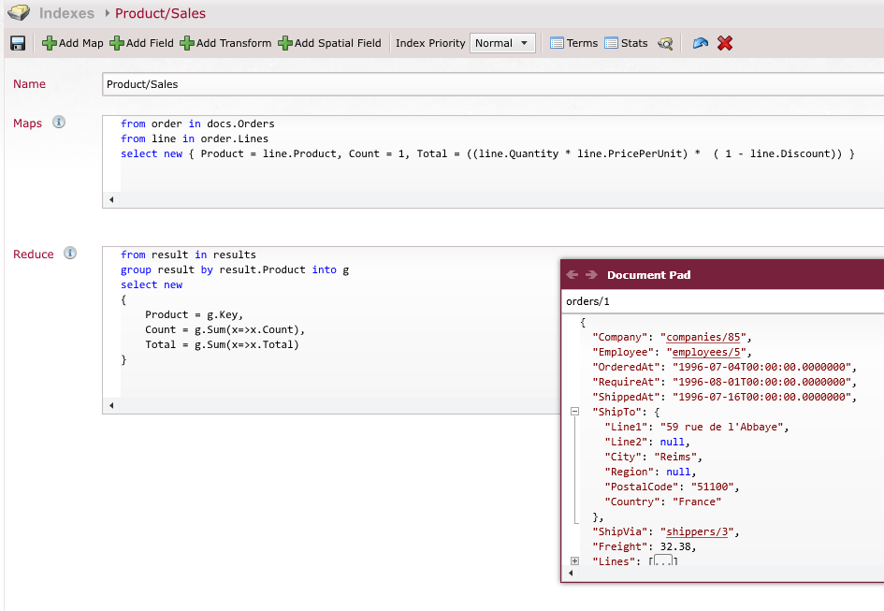Click Add Spatial Field in the toolbar
The width and height of the screenshot is (884, 611).
point(329,43)
